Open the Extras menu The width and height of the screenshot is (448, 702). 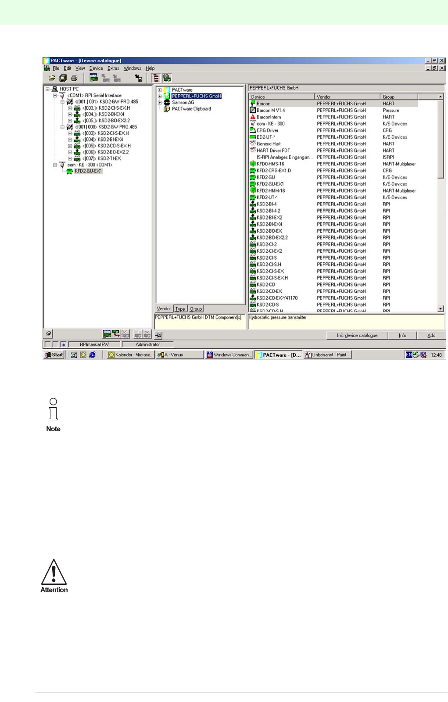pyautogui.click(x=113, y=68)
